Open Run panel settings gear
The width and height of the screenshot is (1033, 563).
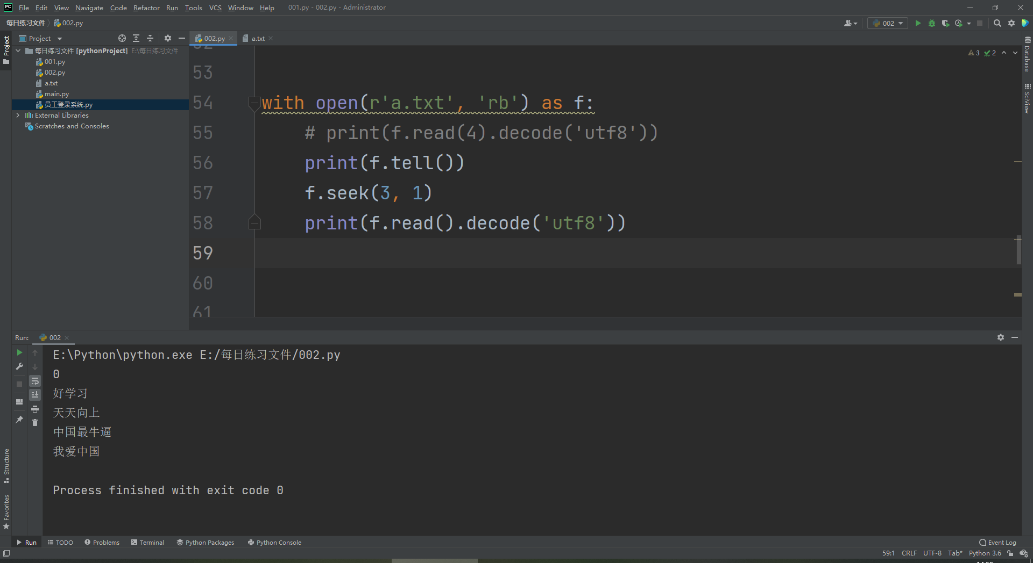tap(1001, 337)
